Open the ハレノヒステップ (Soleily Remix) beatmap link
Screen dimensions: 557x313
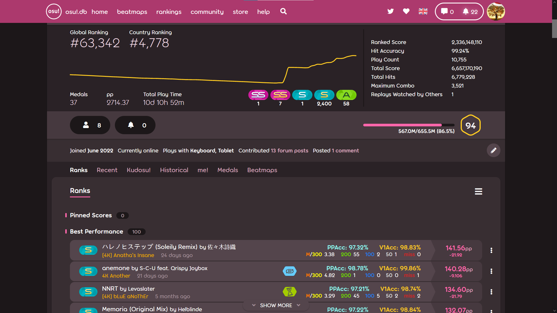[169, 247]
